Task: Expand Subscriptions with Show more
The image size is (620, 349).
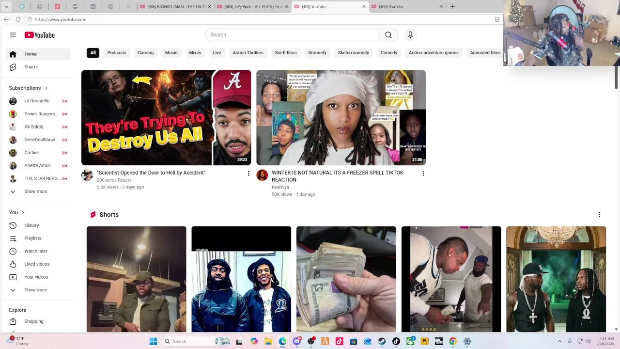Action: click(38, 191)
